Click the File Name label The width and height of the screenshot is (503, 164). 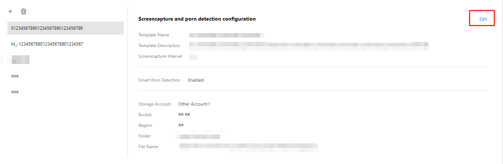click(148, 147)
